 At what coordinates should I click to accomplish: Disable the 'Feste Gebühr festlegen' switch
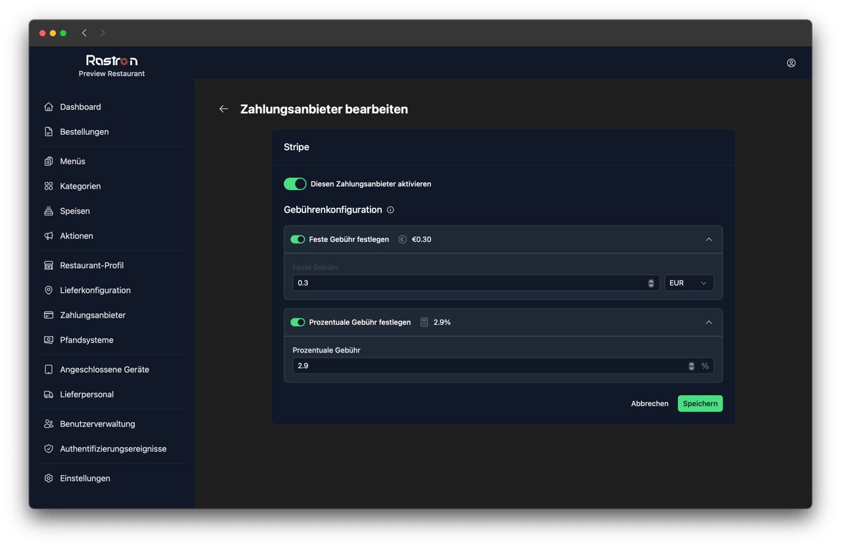[x=298, y=239]
